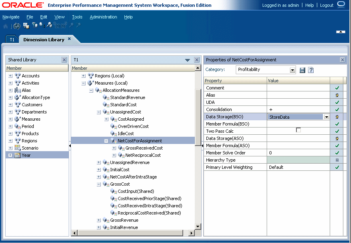351x243 pixels.
Task: Select the Dimension Library tab
Action: [44, 40]
